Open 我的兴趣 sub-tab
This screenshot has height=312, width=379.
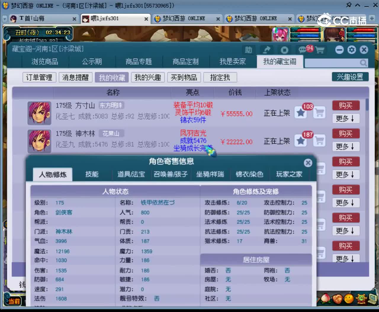click(x=148, y=77)
